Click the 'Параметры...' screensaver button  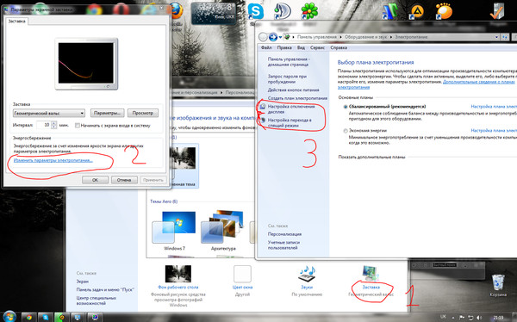[107, 113]
